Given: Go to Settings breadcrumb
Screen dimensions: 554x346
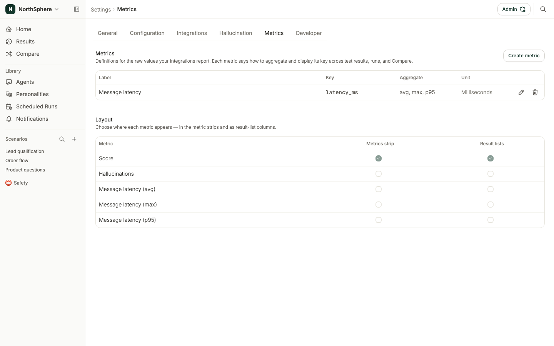Looking at the screenshot, I should (x=101, y=9).
